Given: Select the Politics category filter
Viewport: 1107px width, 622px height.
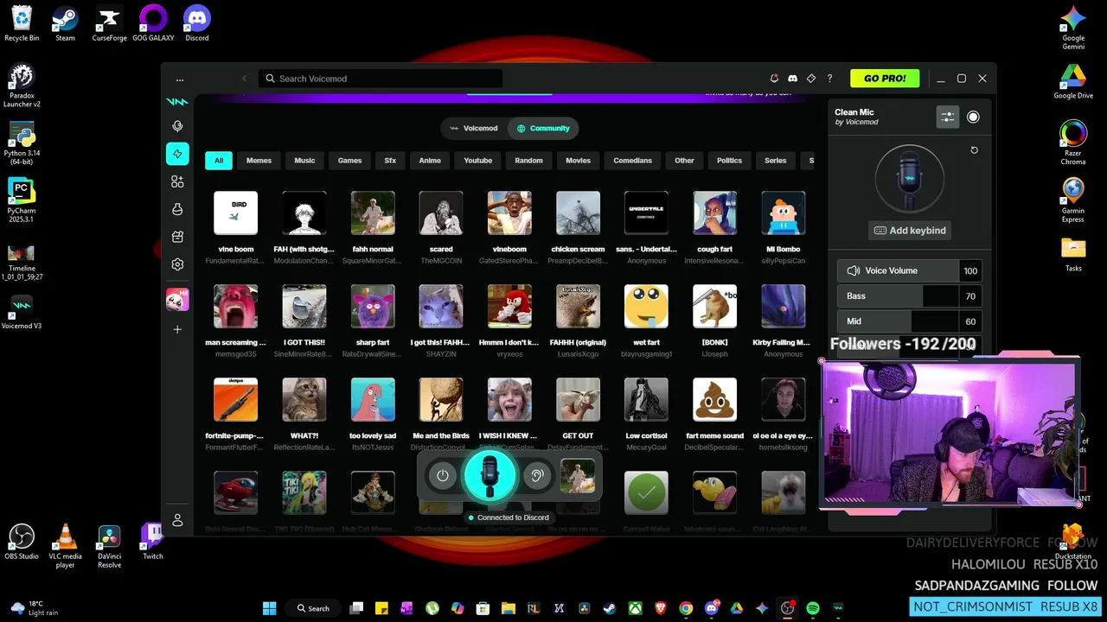Looking at the screenshot, I should [x=729, y=161].
